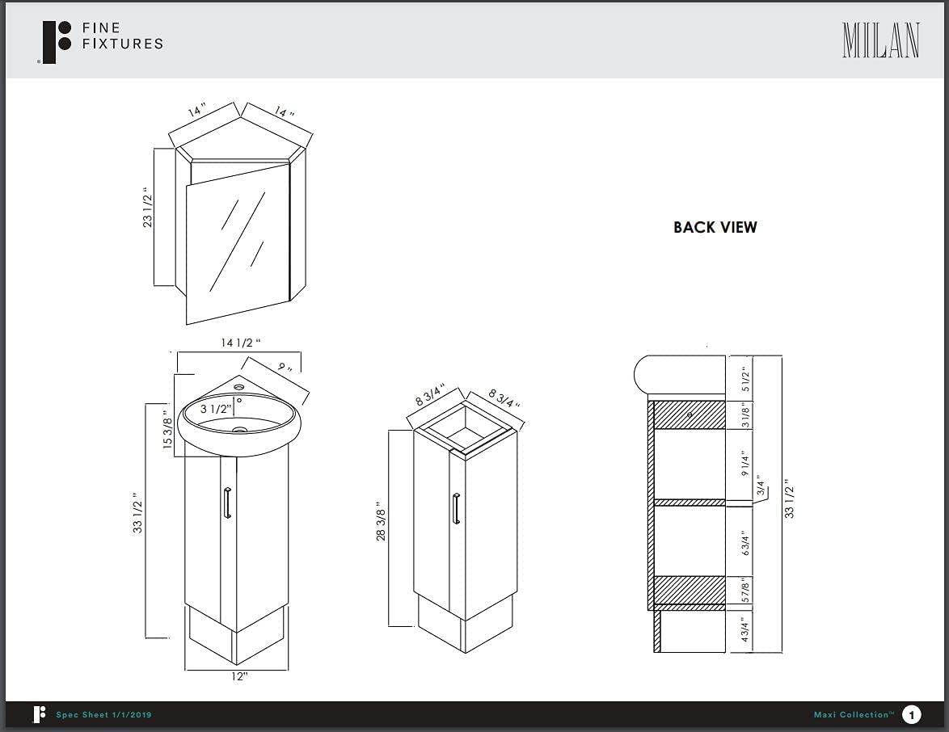Viewport: 949px width, 732px height.
Task: Click the 12" base width label
Action: (x=239, y=677)
